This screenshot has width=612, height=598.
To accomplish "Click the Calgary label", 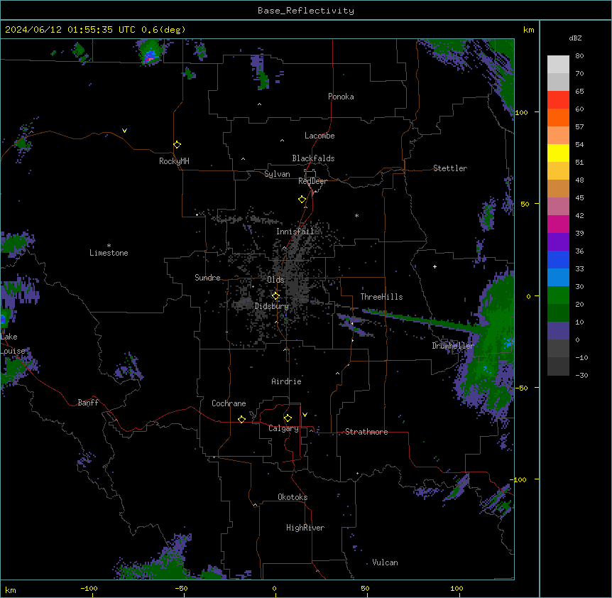I will [x=283, y=428].
